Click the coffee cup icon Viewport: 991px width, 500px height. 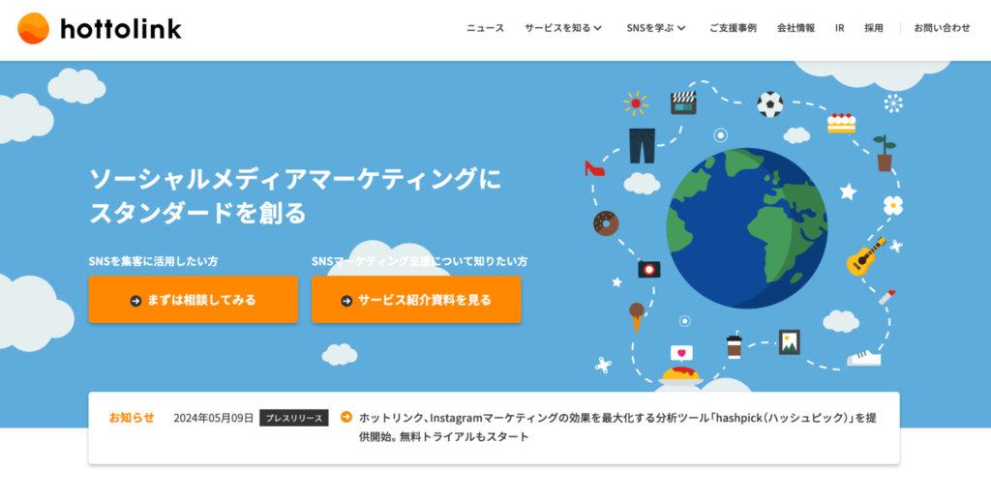tap(734, 346)
